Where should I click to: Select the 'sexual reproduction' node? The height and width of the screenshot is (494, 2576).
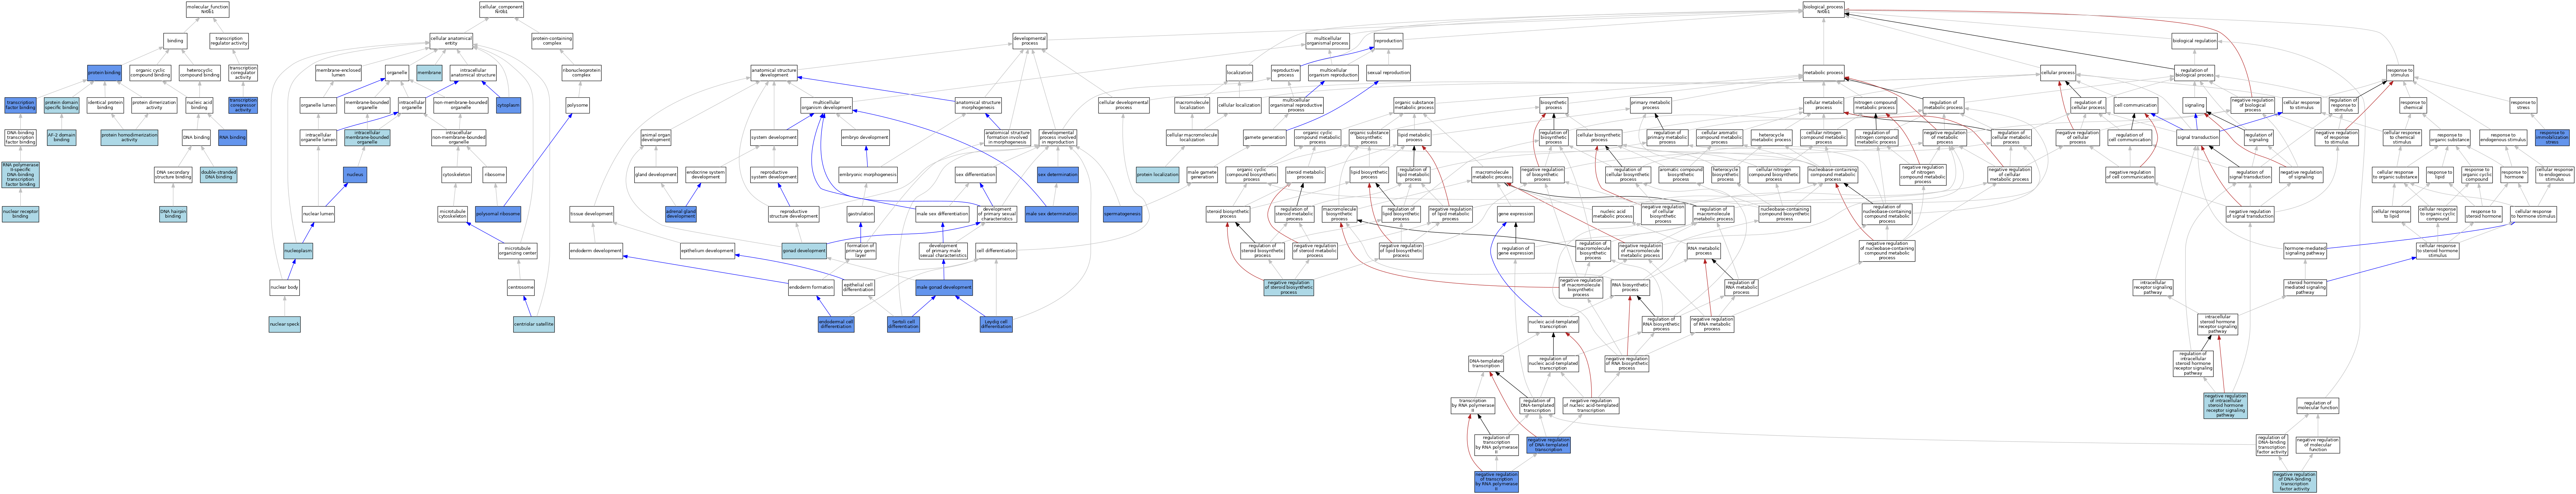tap(1388, 73)
